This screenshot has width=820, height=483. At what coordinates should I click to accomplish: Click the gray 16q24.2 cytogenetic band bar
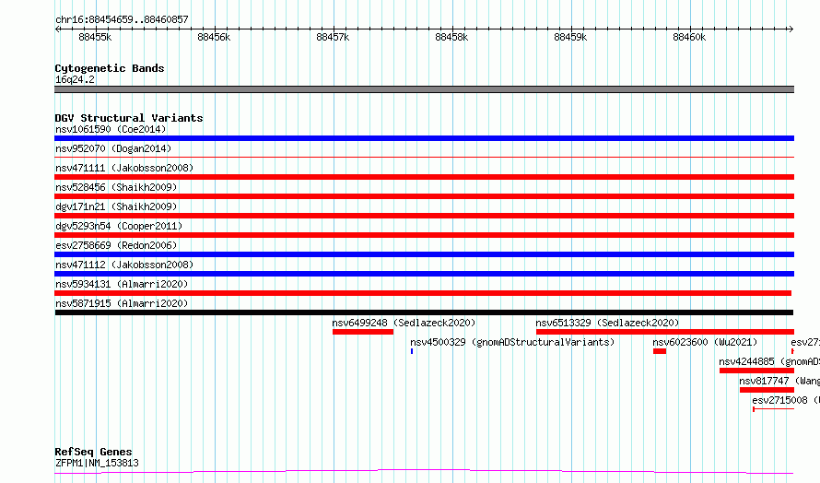[x=424, y=89]
